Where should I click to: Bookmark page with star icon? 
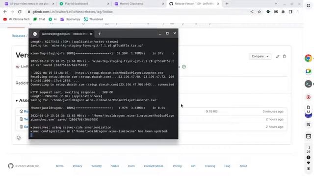coord(259,12)
